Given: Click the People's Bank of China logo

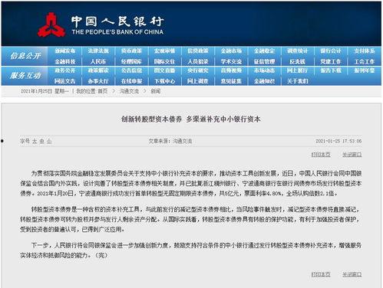Looking at the screenshot, I should (x=101, y=25).
